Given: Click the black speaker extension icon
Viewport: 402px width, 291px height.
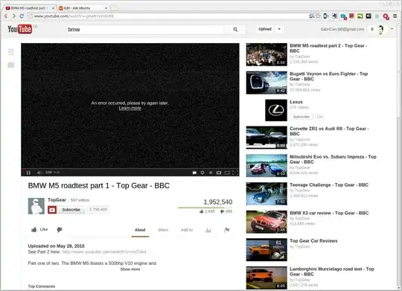Looking at the screenshot, I should click(368, 16).
